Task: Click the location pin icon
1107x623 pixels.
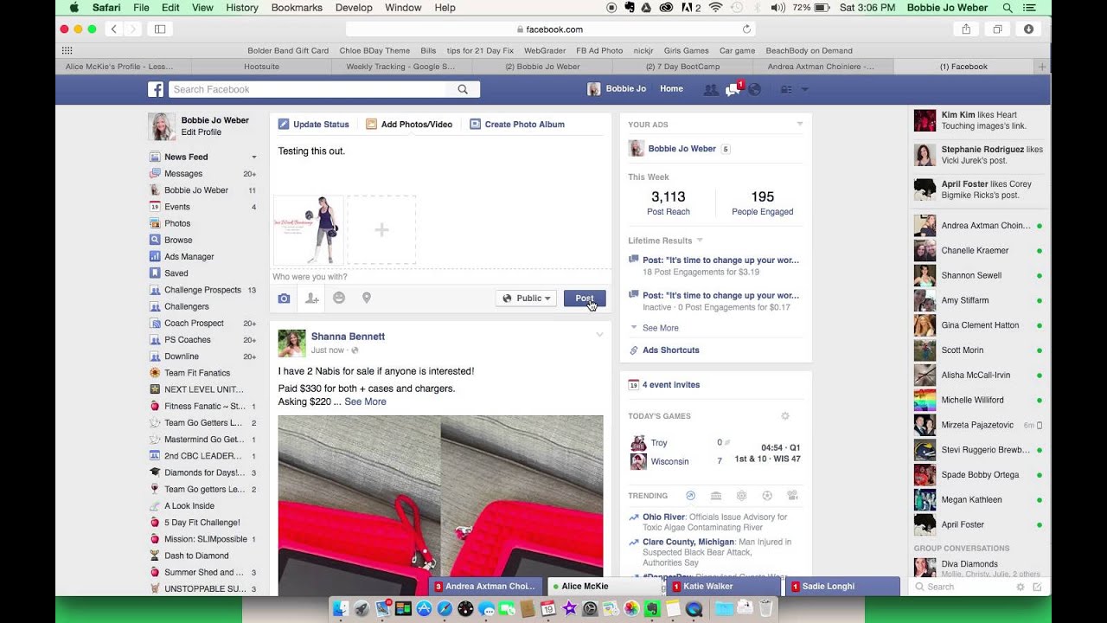Action: [x=367, y=298]
